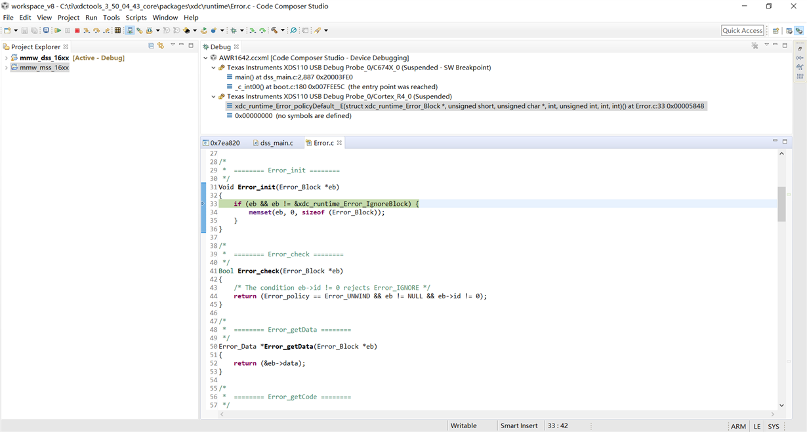This screenshot has width=807, height=432.
Task: Maximize the Project Explorer panel
Action: tap(191, 45)
